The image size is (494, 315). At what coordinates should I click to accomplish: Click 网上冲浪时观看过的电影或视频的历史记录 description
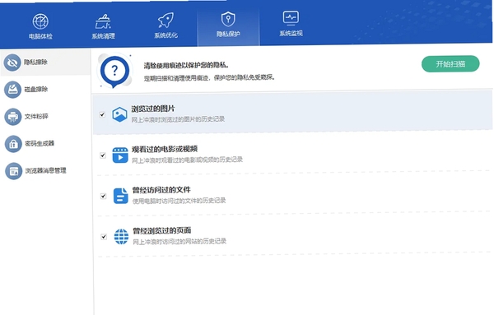point(187,160)
